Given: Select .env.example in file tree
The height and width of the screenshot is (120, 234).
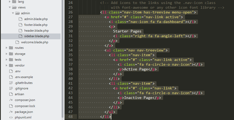Looking at the screenshot, I should coord(24,77).
